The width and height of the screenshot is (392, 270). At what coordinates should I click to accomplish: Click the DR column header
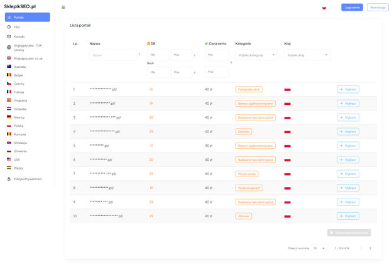(151, 44)
